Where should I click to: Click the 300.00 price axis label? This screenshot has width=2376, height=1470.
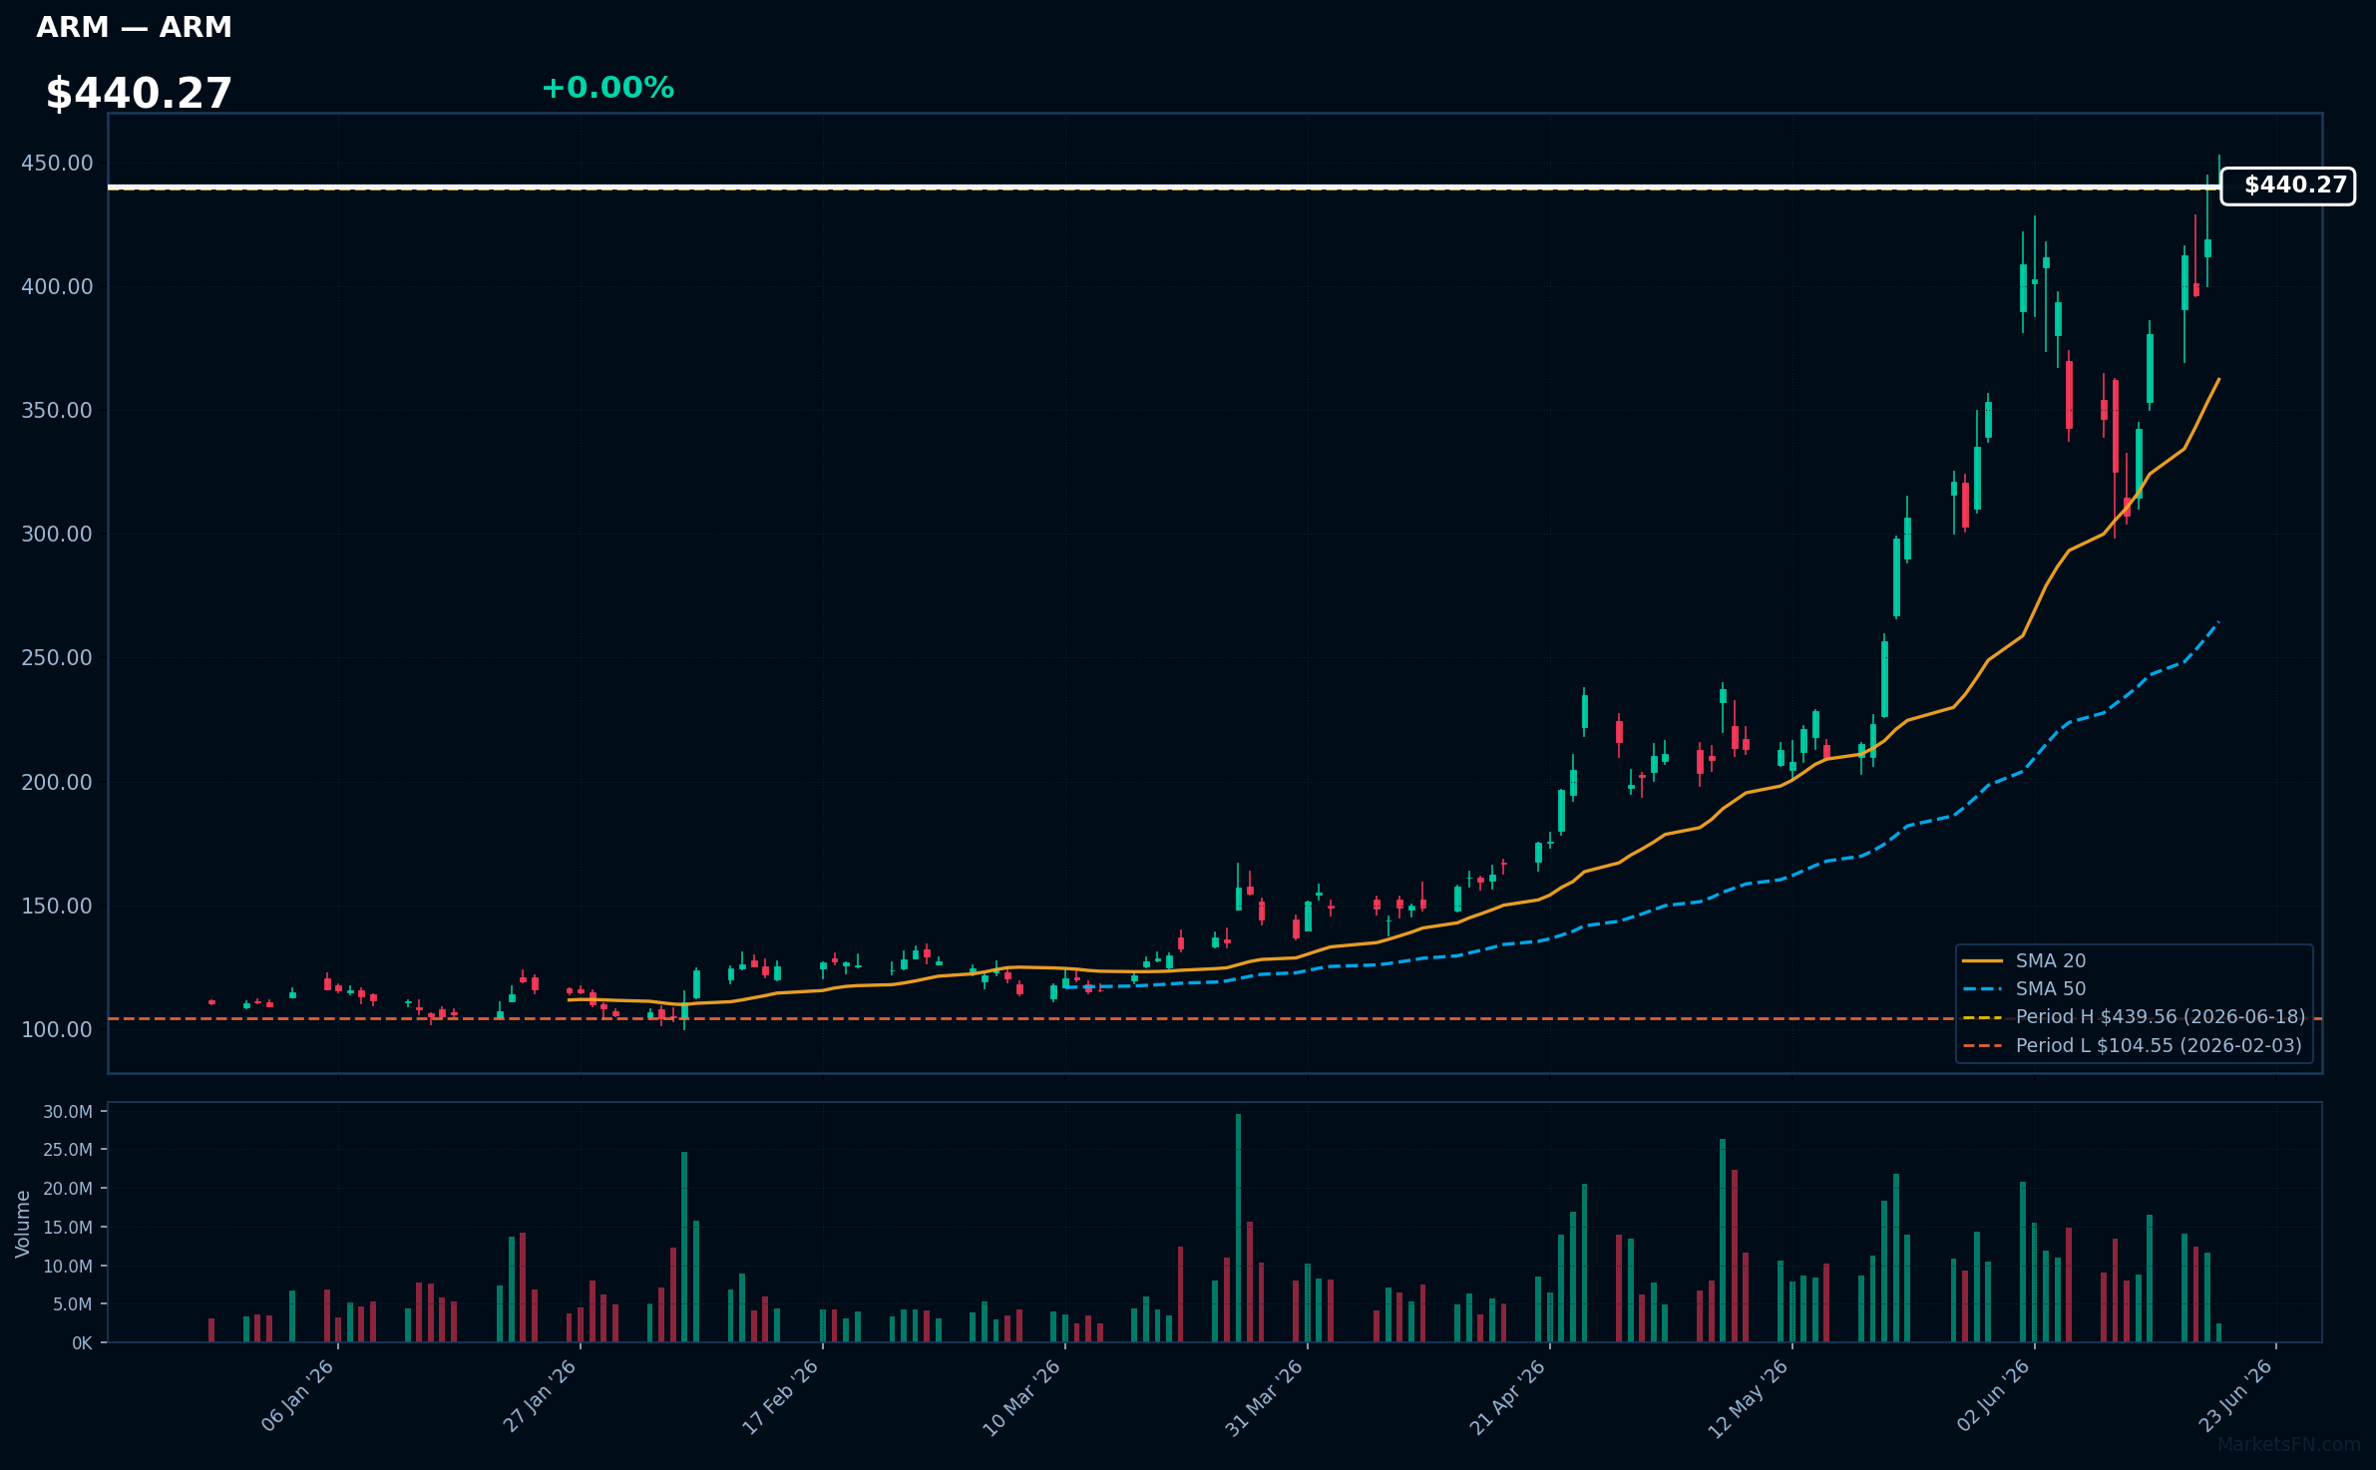tap(57, 535)
